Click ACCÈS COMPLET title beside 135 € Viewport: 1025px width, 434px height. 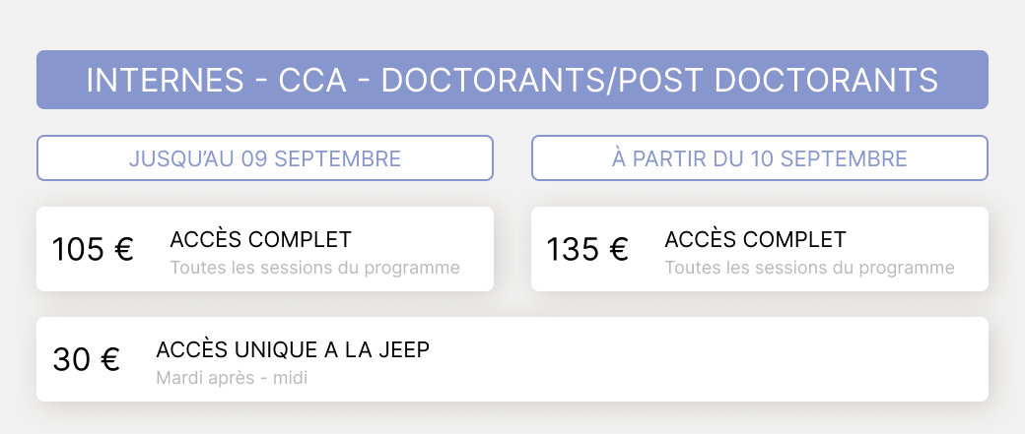pos(755,239)
